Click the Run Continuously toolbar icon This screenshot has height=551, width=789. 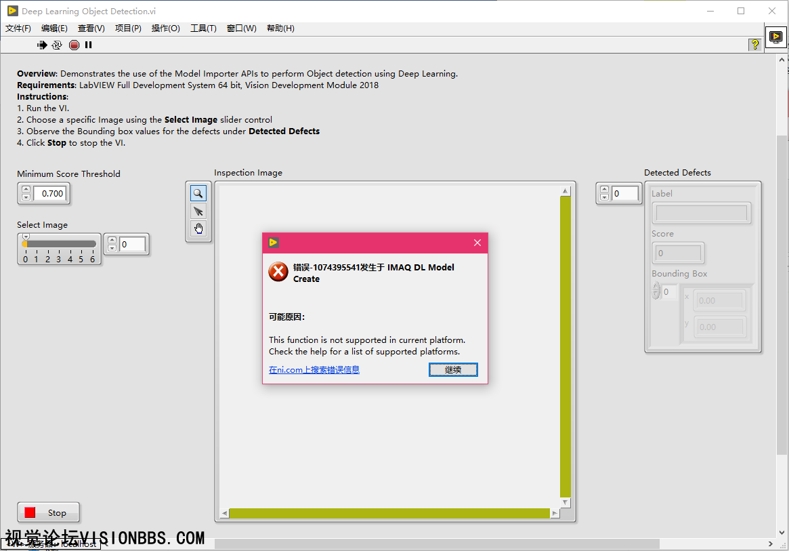pos(57,45)
